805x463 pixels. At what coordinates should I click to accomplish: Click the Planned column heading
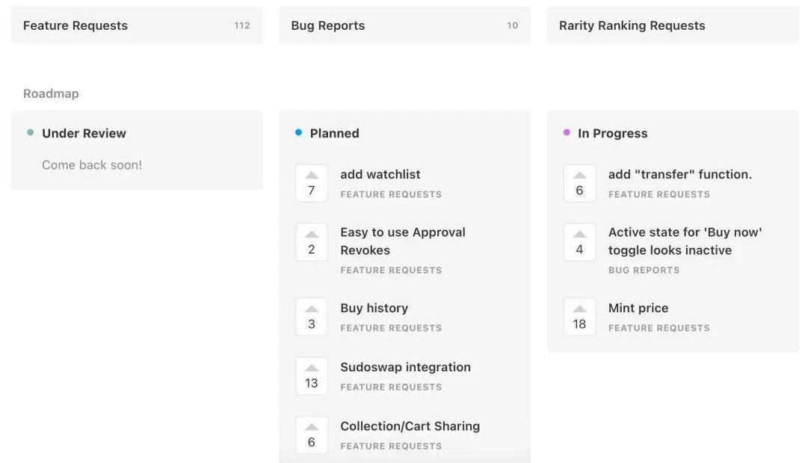(334, 134)
